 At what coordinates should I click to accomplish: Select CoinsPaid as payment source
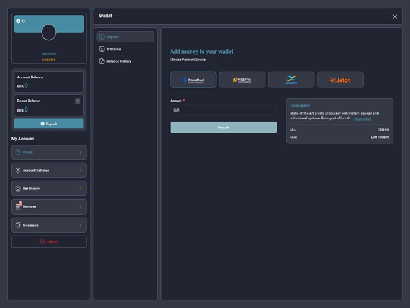click(193, 80)
